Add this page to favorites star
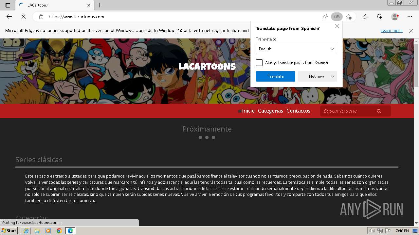419x235 pixels. pyautogui.click(x=349, y=17)
